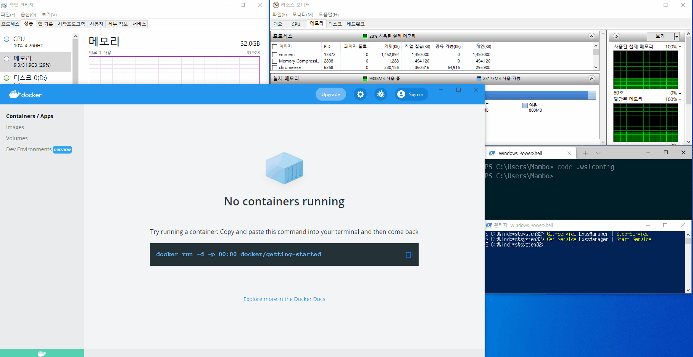Open Explore more in the Docker Docs link
Viewport: 693px width, 357px height.
[284, 299]
